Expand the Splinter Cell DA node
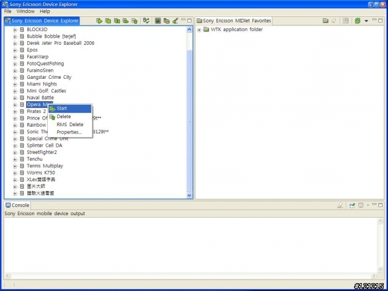The width and height of the screenshot is (388, 291). (15, 145)
